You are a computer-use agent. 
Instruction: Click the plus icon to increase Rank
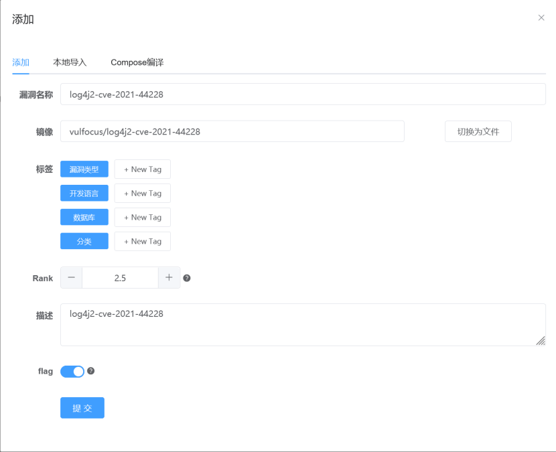coord(169,277)
